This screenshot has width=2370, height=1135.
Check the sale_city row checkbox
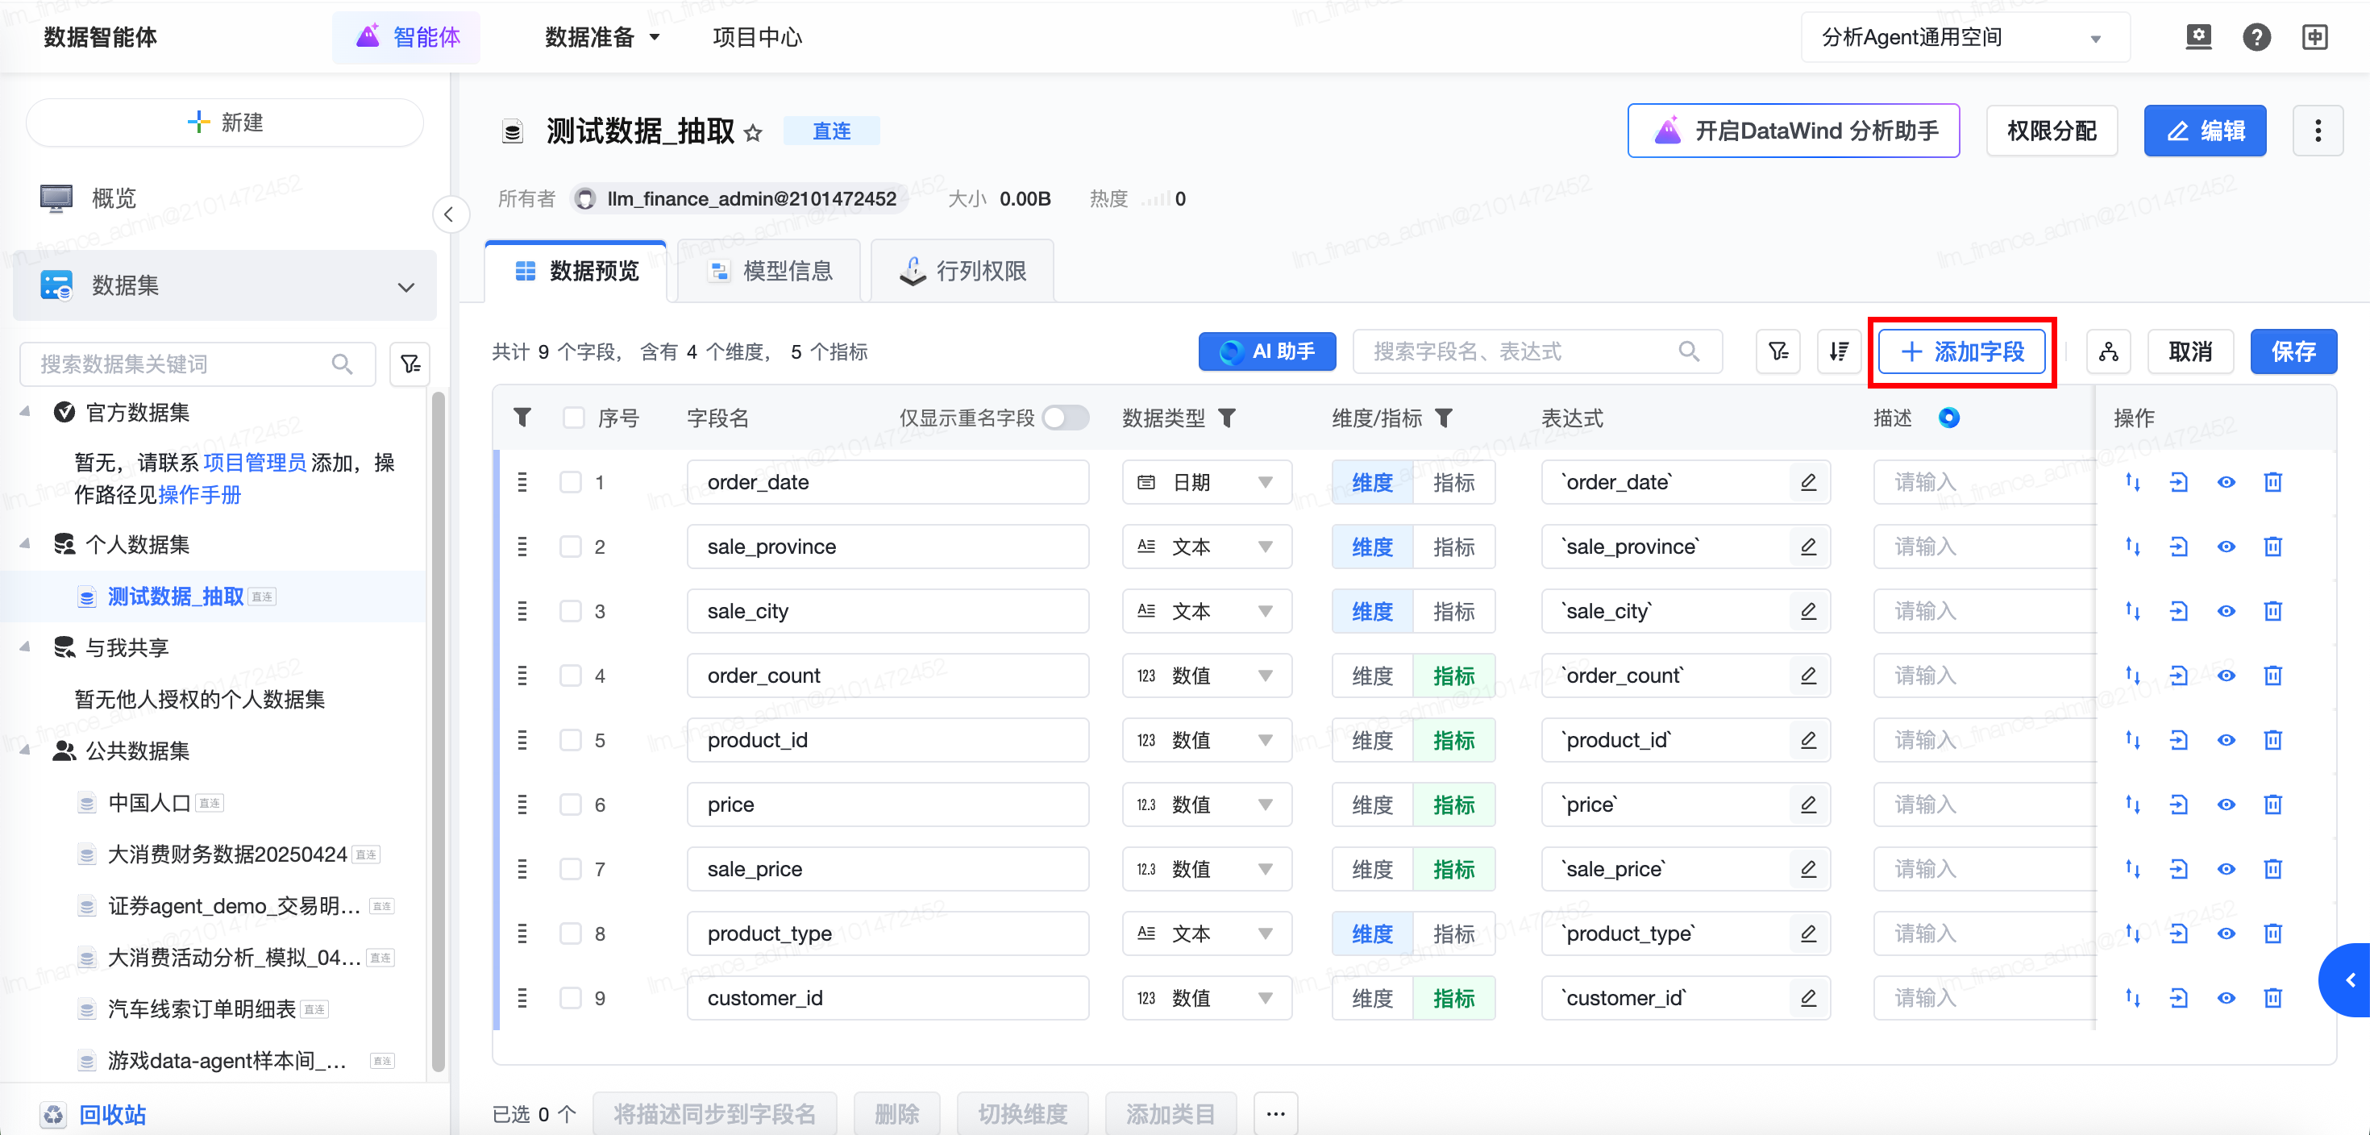click(x=571, y=611)
